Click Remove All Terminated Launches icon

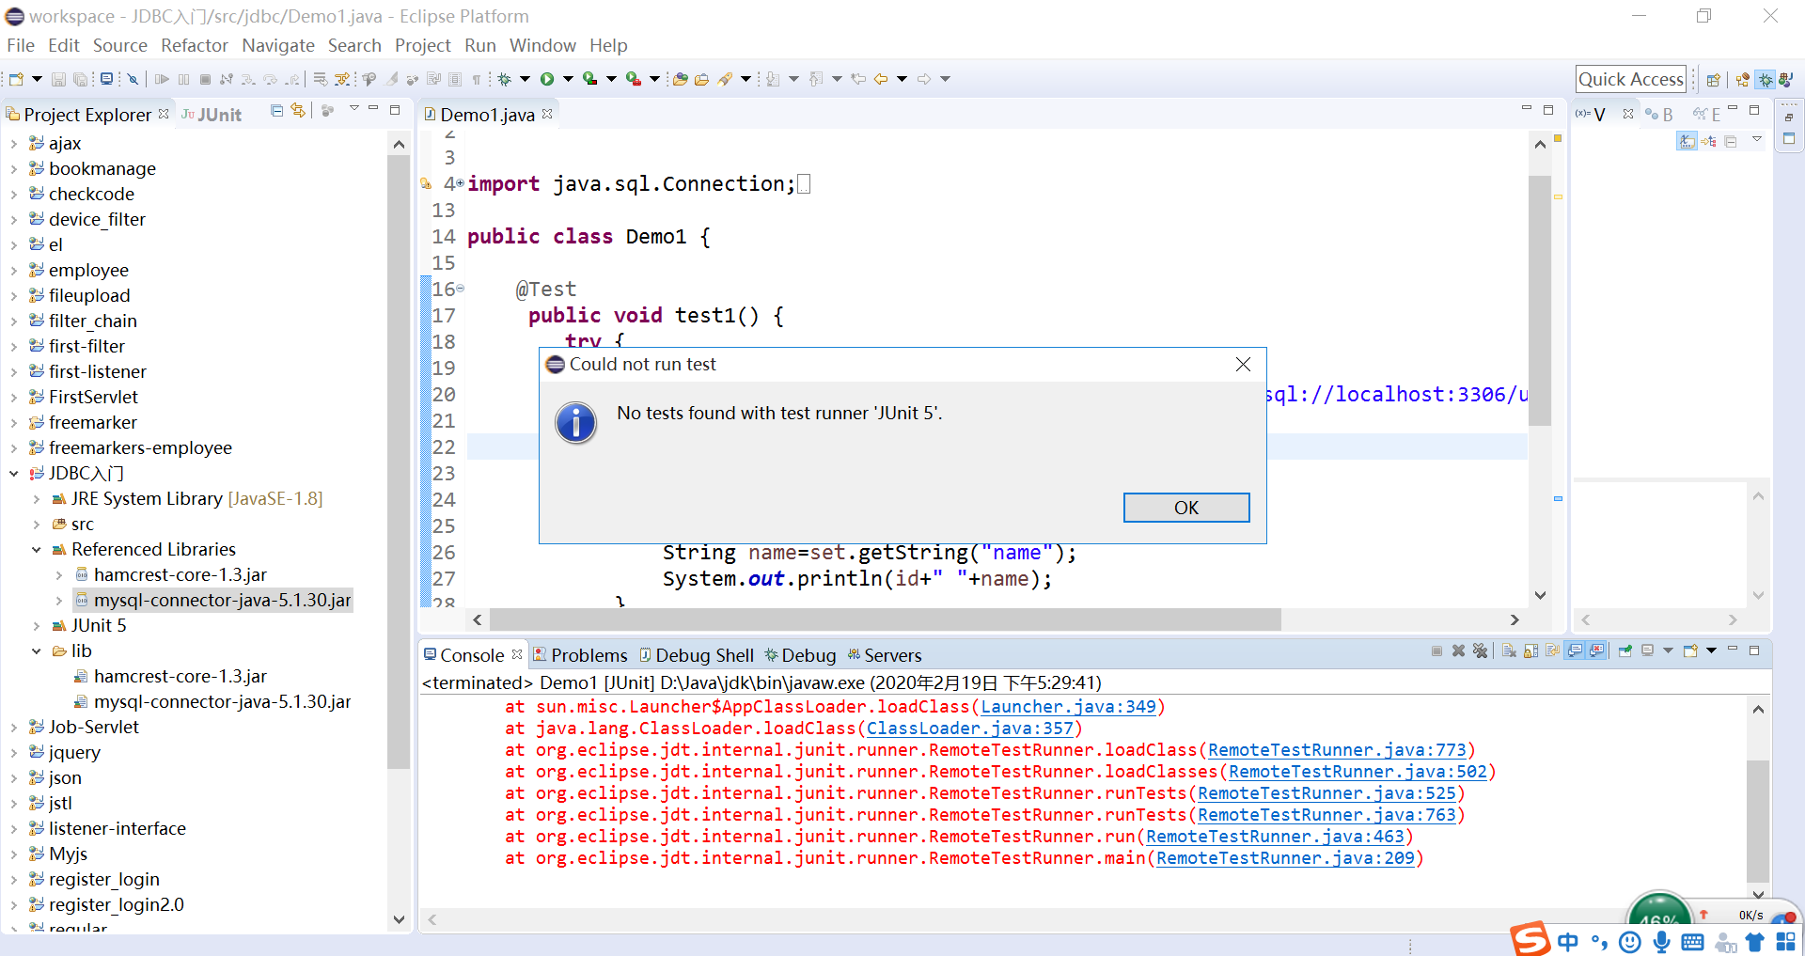tap(1480, 650)
